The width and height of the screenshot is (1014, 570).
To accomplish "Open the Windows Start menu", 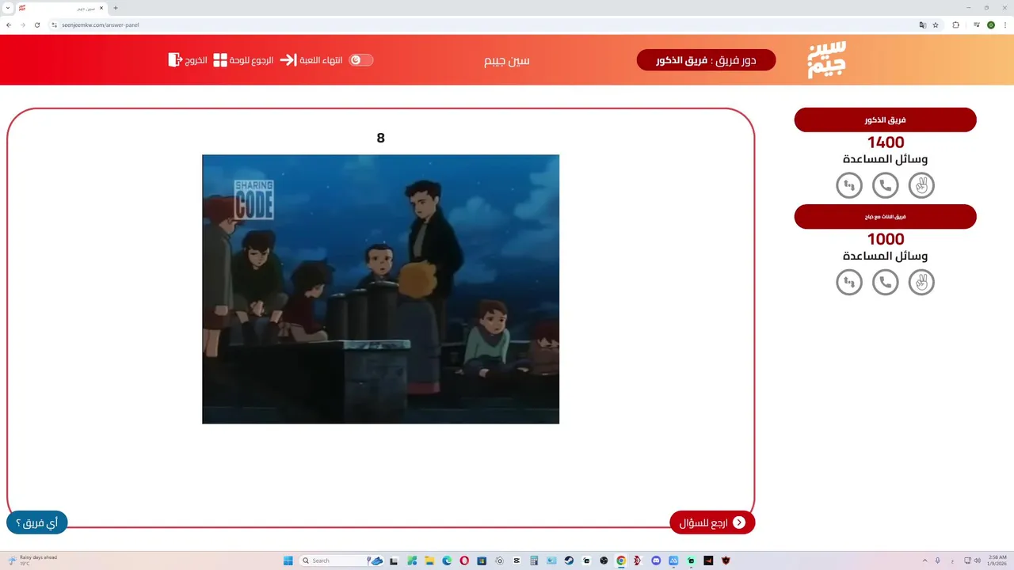I will pyautogui.click(x=288, y=560).
